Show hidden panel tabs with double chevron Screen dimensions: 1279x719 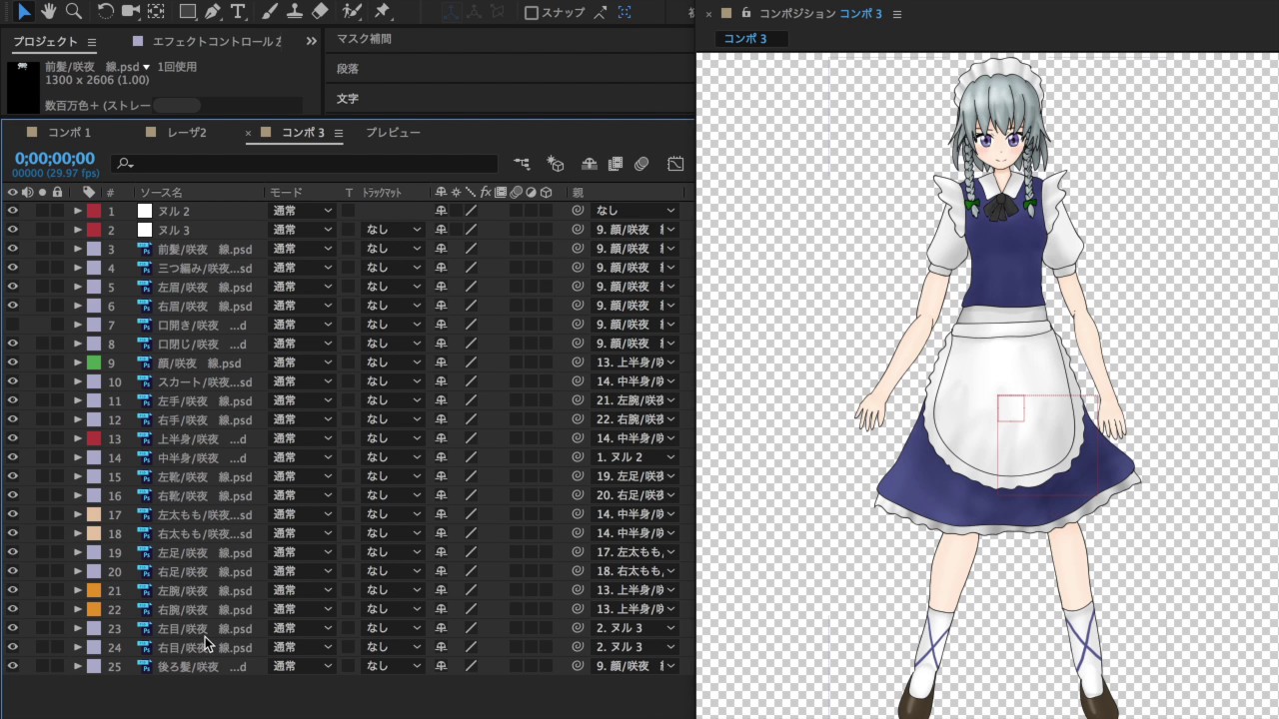point(311,41)
